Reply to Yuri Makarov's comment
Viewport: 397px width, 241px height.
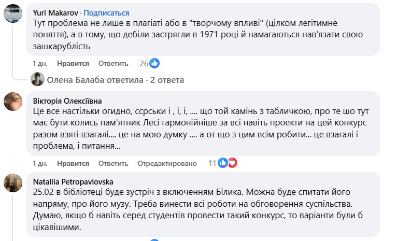113,63
